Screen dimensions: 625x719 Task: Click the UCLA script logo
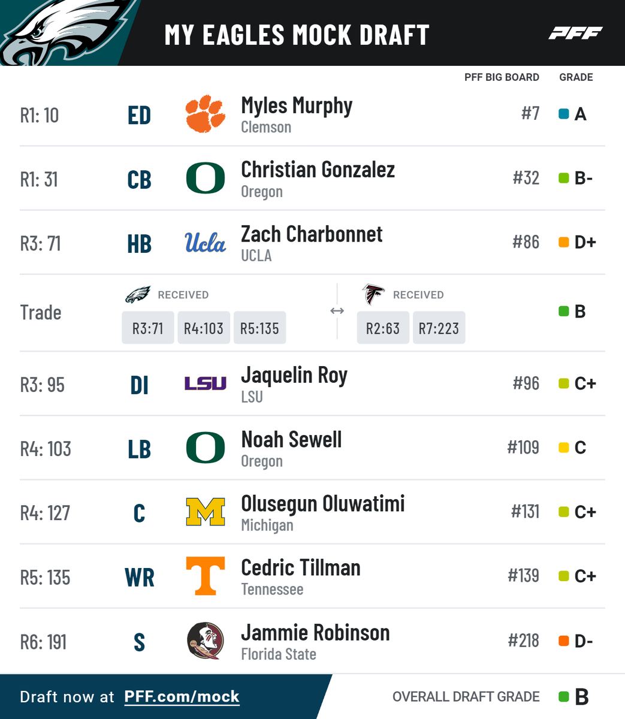coord(206,243)
